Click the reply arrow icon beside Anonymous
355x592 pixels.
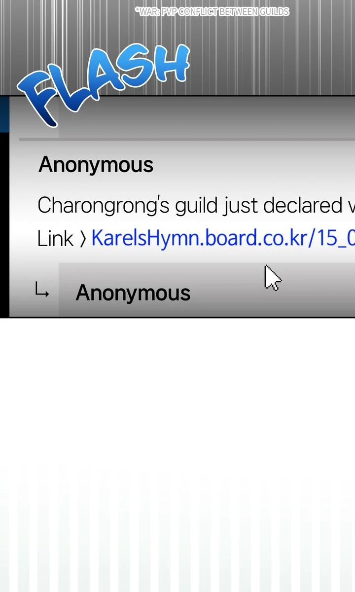pyautogui.click(x=42, y=290)
